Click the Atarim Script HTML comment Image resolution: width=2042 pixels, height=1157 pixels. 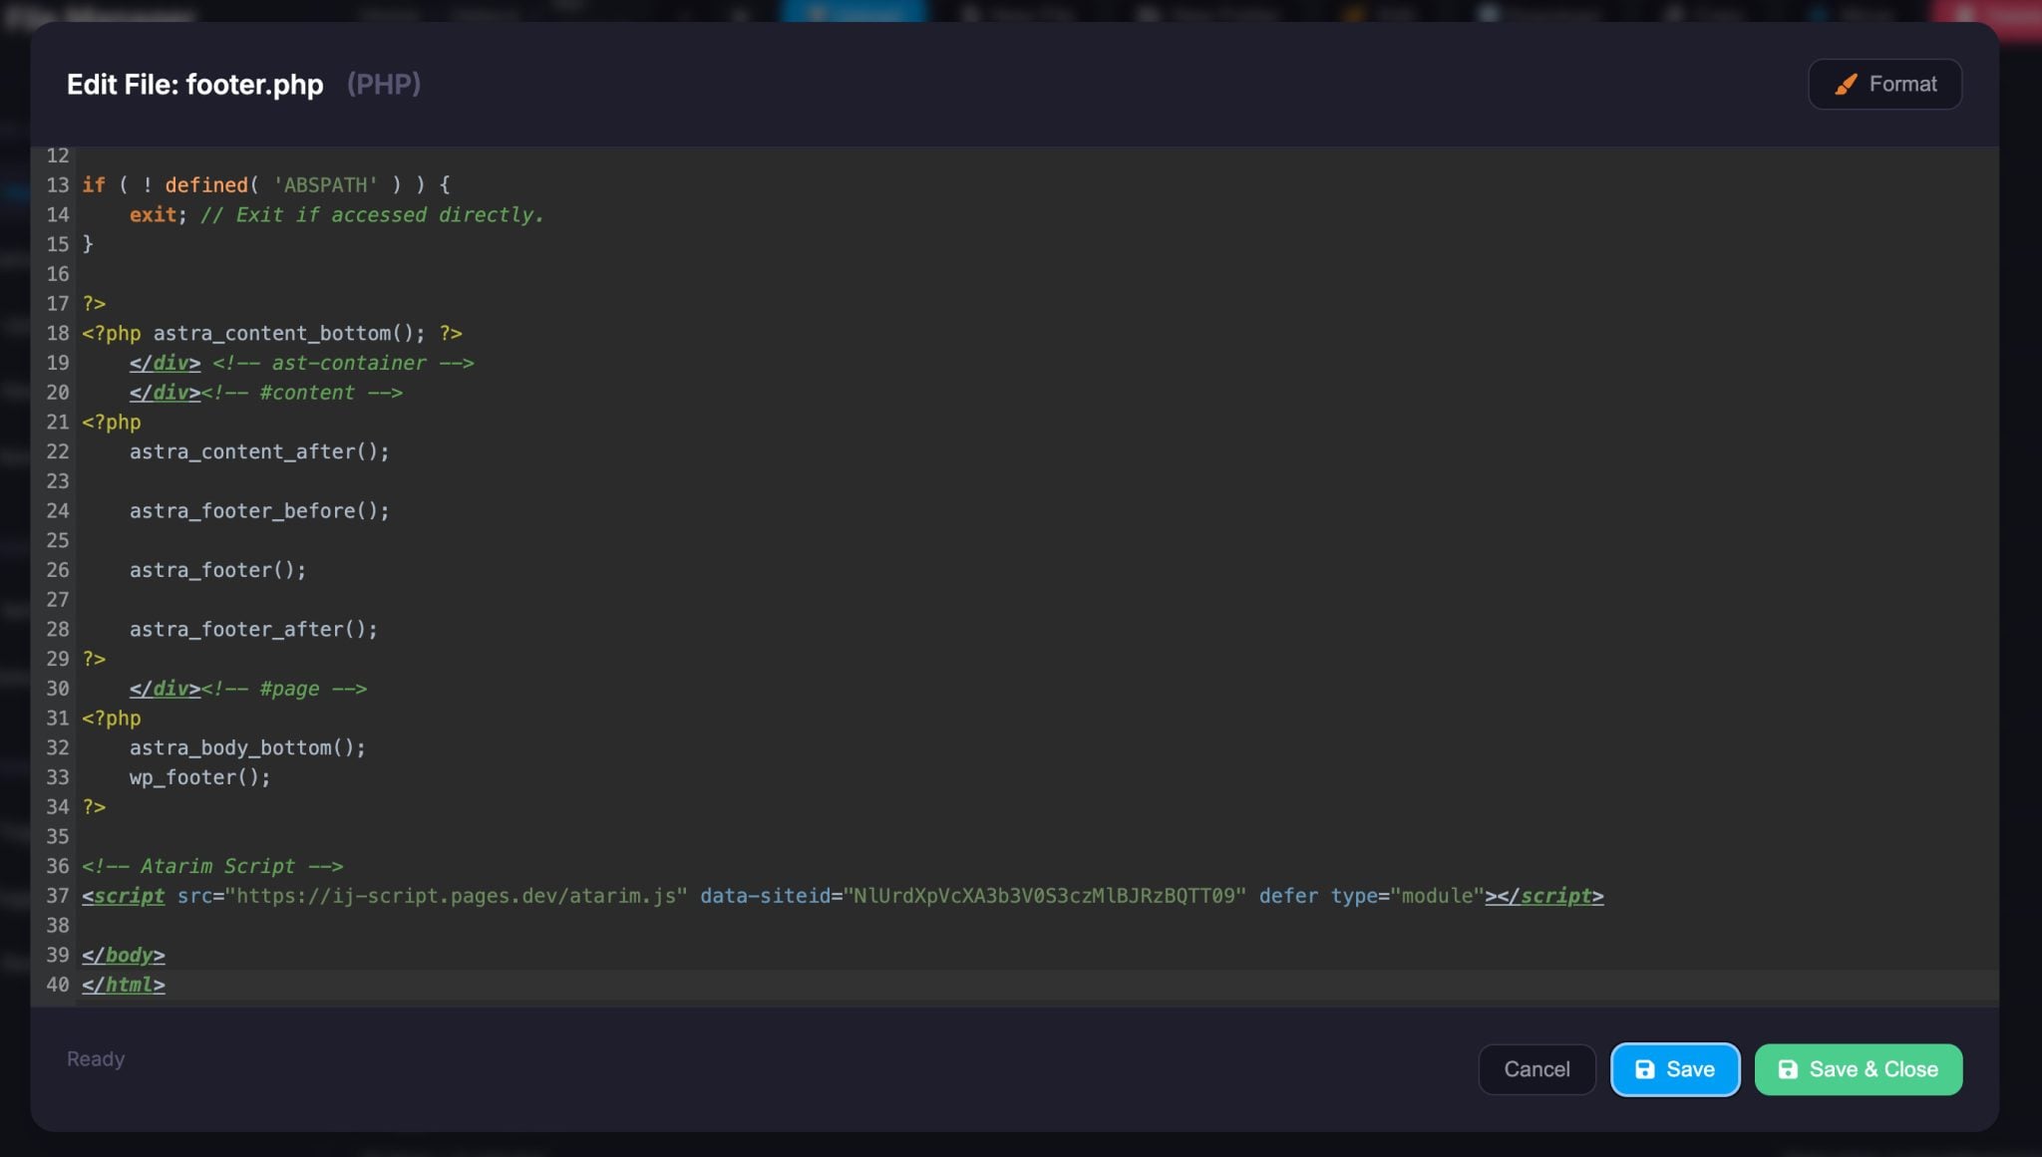click(212, 867)
